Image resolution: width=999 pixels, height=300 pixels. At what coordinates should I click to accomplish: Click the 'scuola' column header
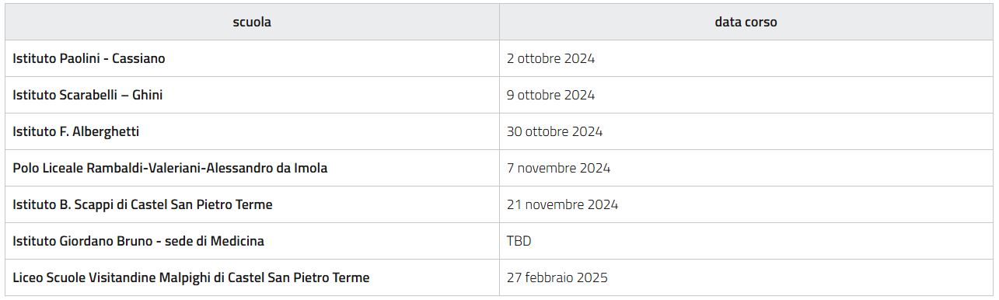tap(252, 22)
